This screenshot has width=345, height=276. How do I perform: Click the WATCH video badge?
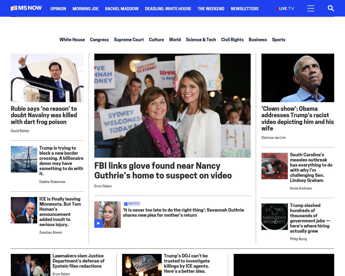tap(132, 204)
